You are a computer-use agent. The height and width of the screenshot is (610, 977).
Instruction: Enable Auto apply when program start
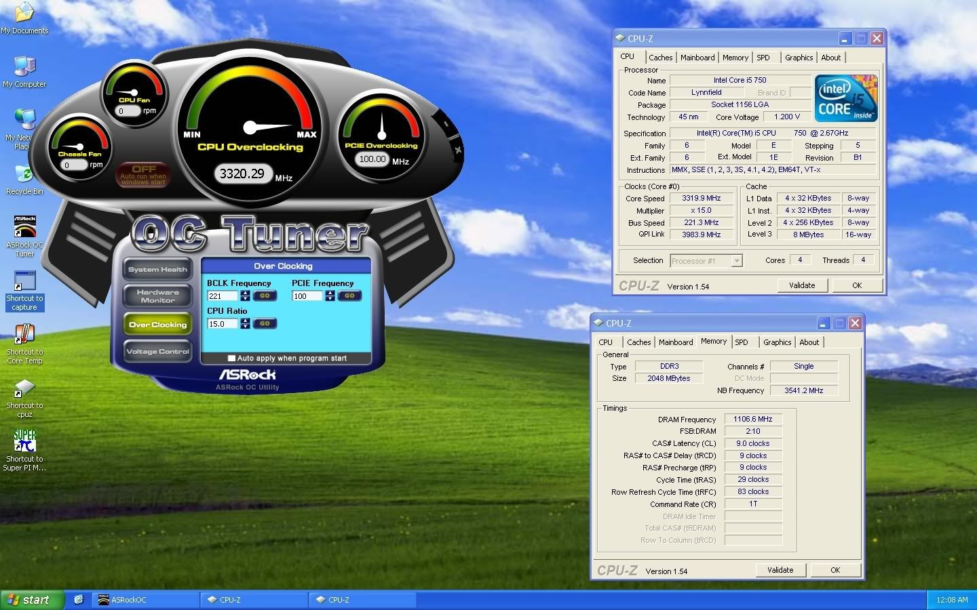(x=231, y=358)
